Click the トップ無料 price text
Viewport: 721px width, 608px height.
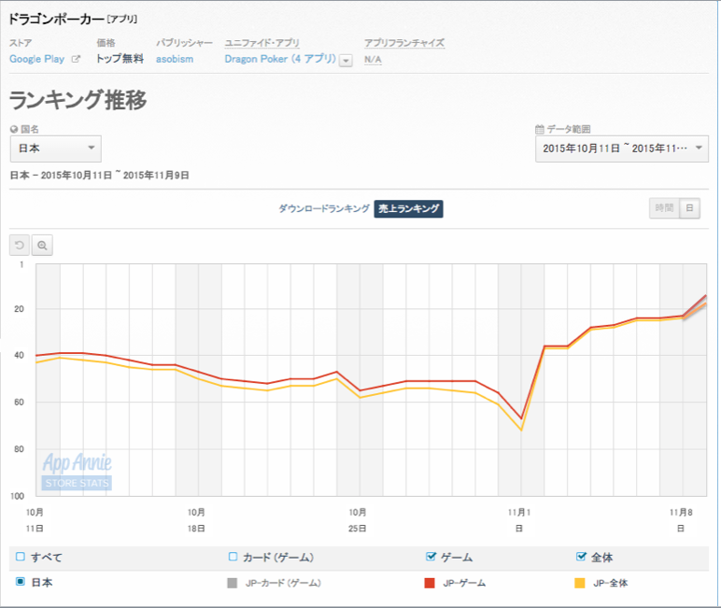coord(120,59)
